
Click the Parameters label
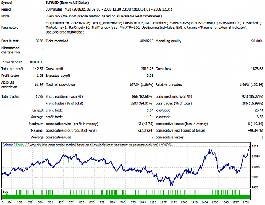tap(10, 28)
